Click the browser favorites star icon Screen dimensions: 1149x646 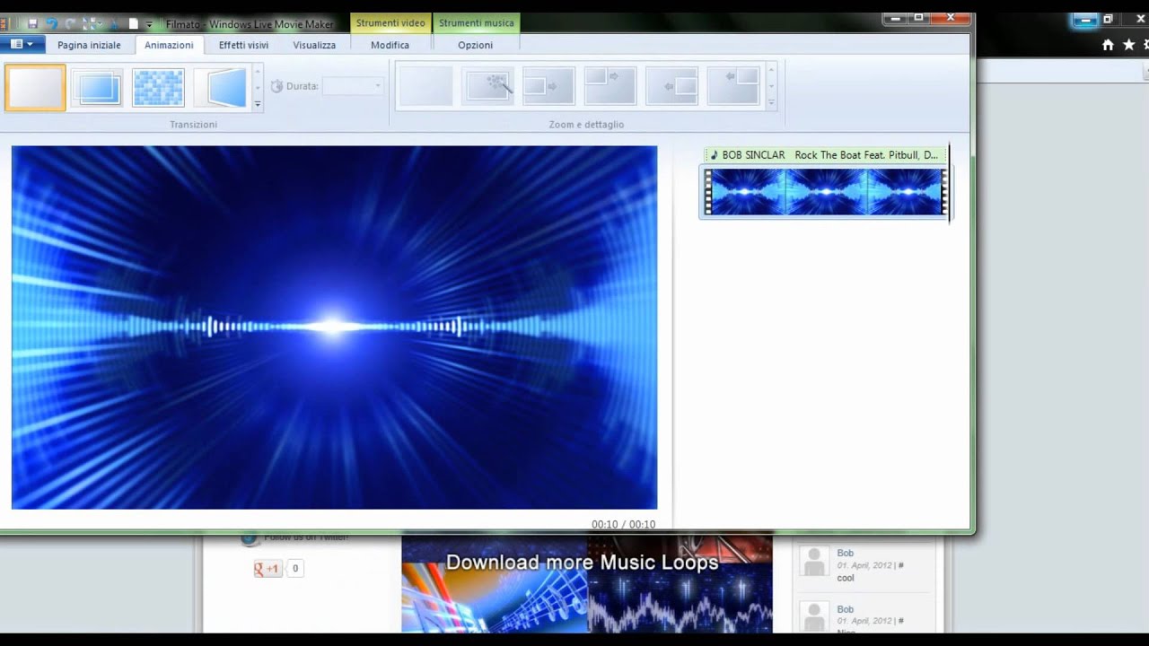coord(1128,45)
